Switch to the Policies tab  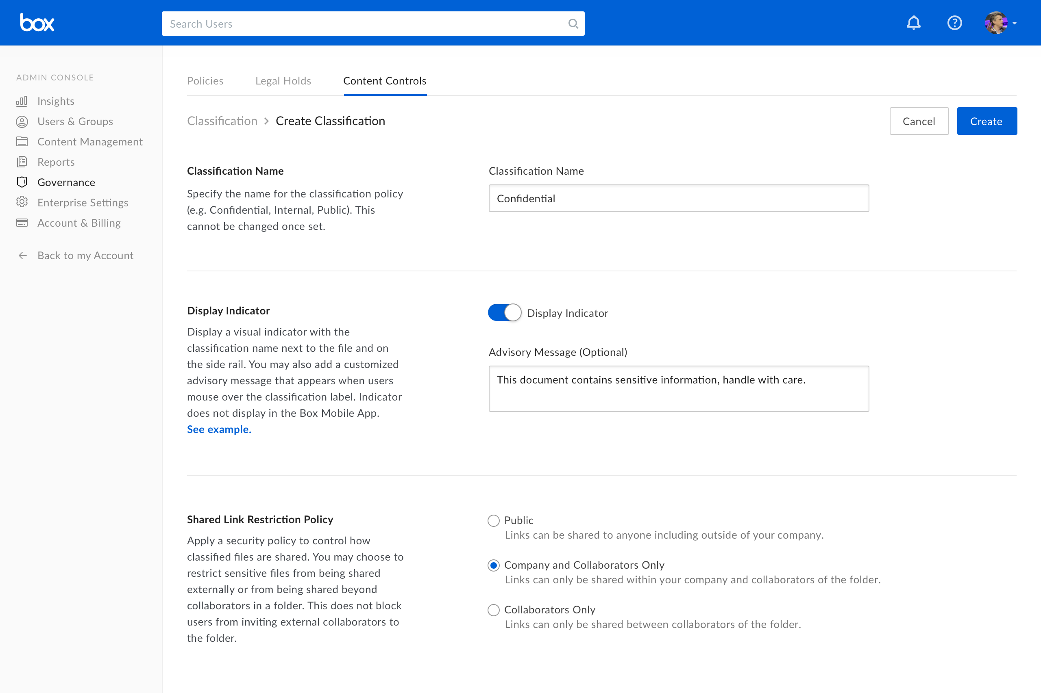[205, 81]
